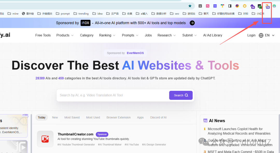Open the extension with the 73 badge
Screen dimensions: 280x153
click(x=267, y=6)
